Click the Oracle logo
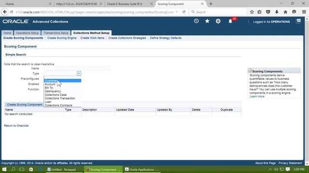Viewport: 309px width, 173px height. (15, 21)
